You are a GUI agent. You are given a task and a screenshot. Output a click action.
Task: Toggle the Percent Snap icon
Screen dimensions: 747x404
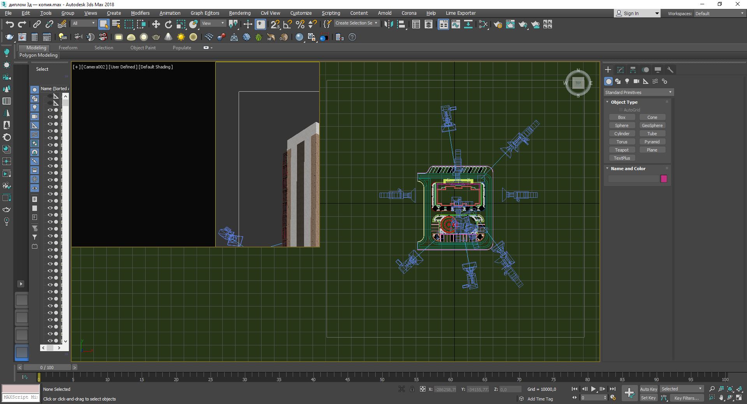(x=300, y=24)
